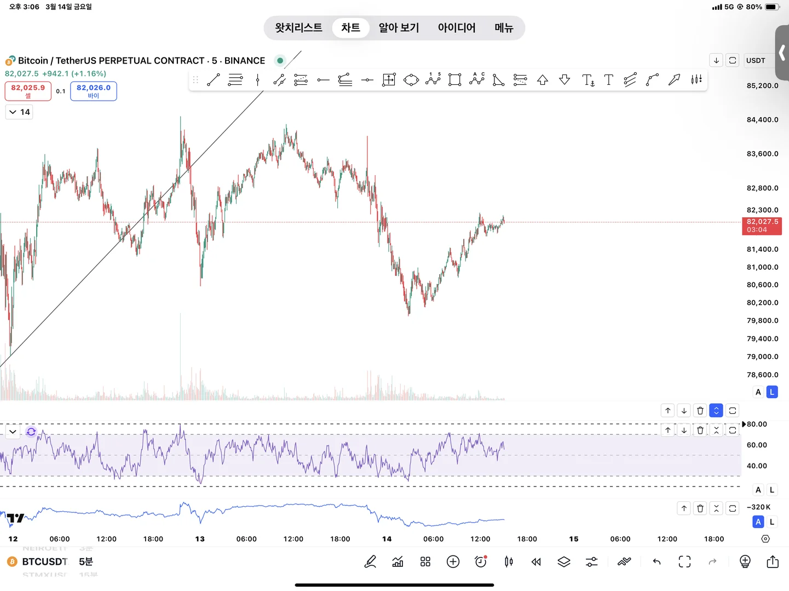
Task: Open the alert clock icon
Action: tap(481, 561)
